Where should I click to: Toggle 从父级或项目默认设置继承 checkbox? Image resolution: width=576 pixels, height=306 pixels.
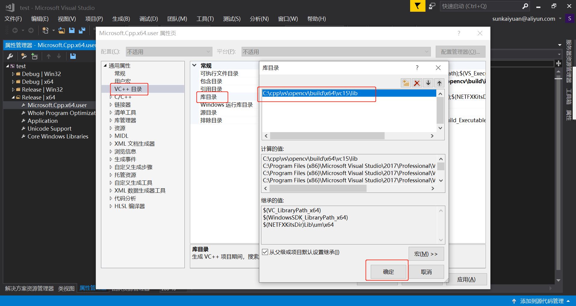[265, 252]
